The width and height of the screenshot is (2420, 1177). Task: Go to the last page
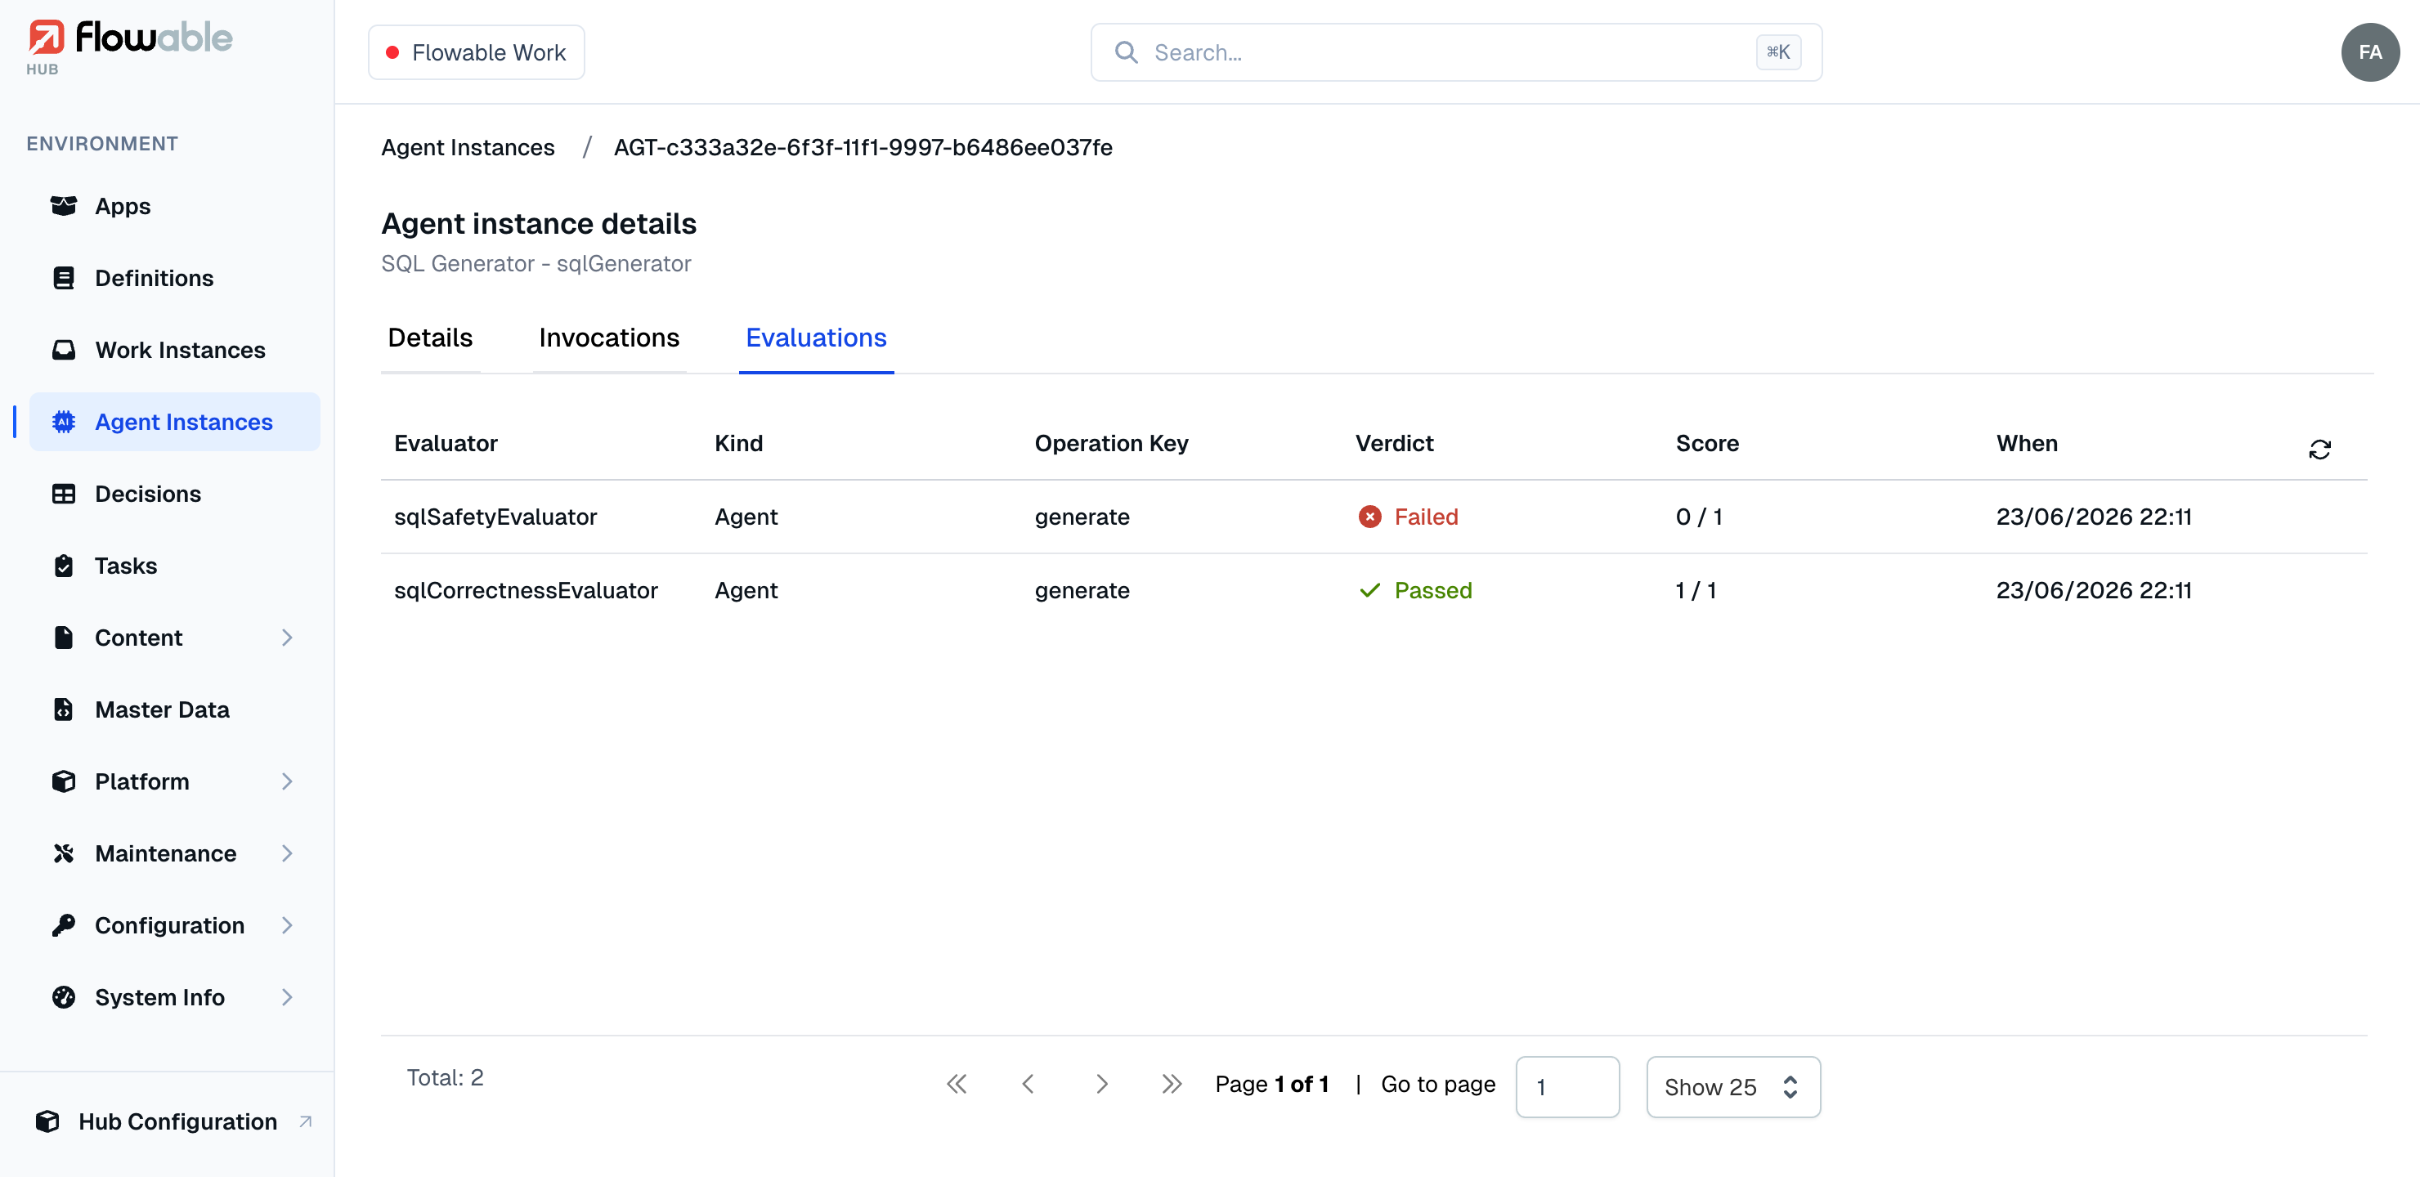coord(1172,1084)
